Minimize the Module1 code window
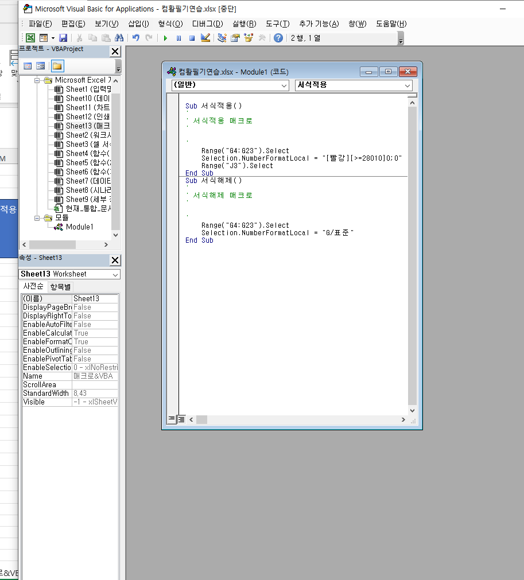 pos(369,72)
